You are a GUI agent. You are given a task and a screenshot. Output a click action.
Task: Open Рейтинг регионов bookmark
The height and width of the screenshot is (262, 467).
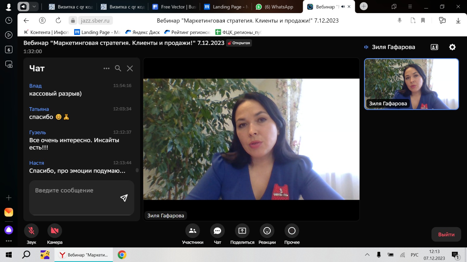point(187,32)
